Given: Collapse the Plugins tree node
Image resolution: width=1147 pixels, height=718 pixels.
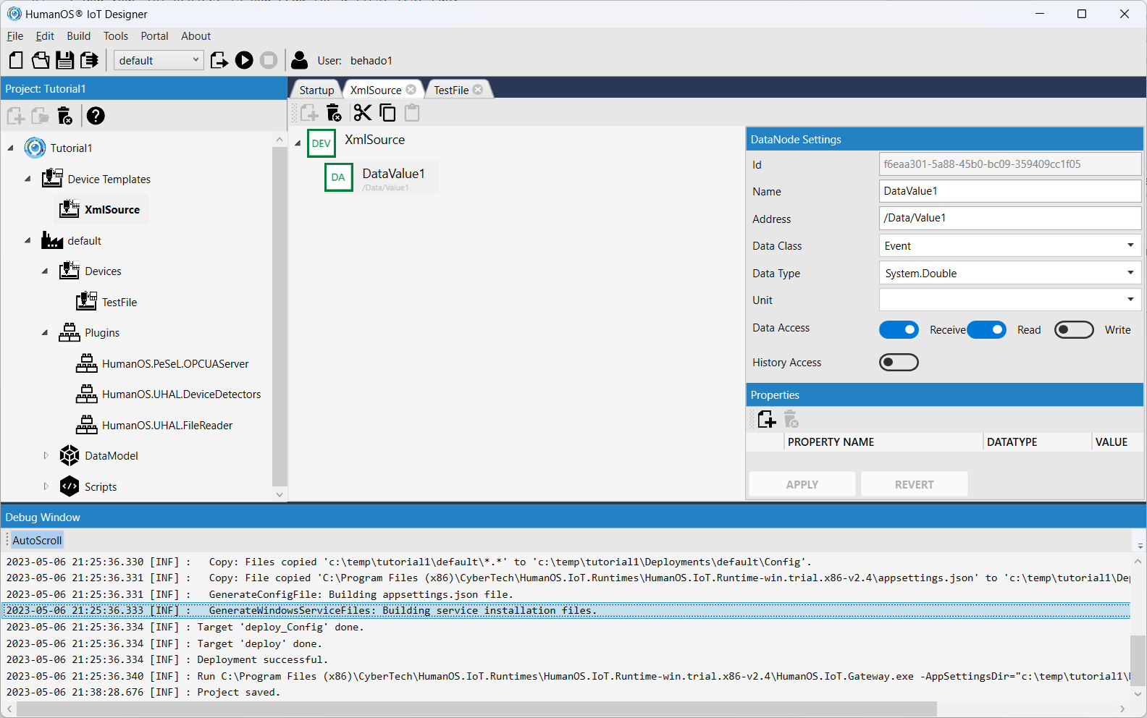Looking at the screenshot, I should (45, 333).
